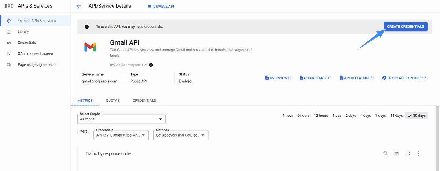The width and height of the screenshot is (440, 171).
Task: Click the Credentials key icon
Action: tap(9, 43)
